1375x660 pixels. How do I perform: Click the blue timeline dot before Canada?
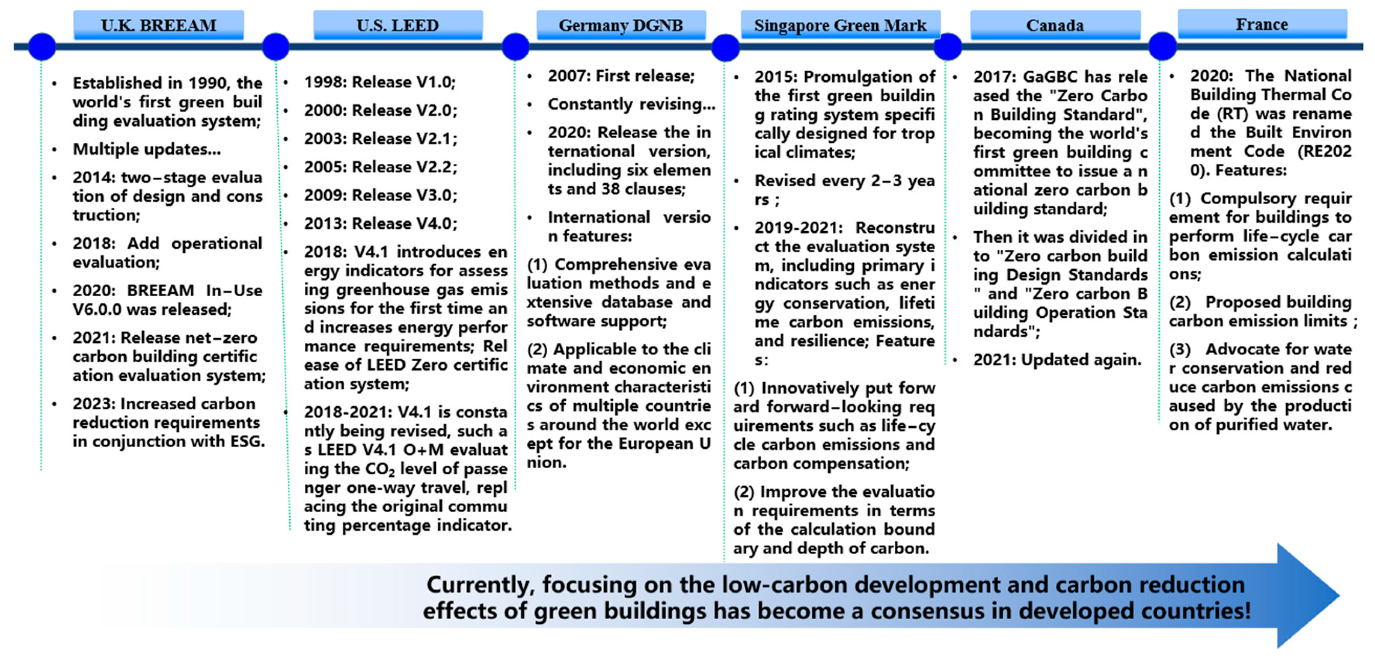(x=948, y=46)
